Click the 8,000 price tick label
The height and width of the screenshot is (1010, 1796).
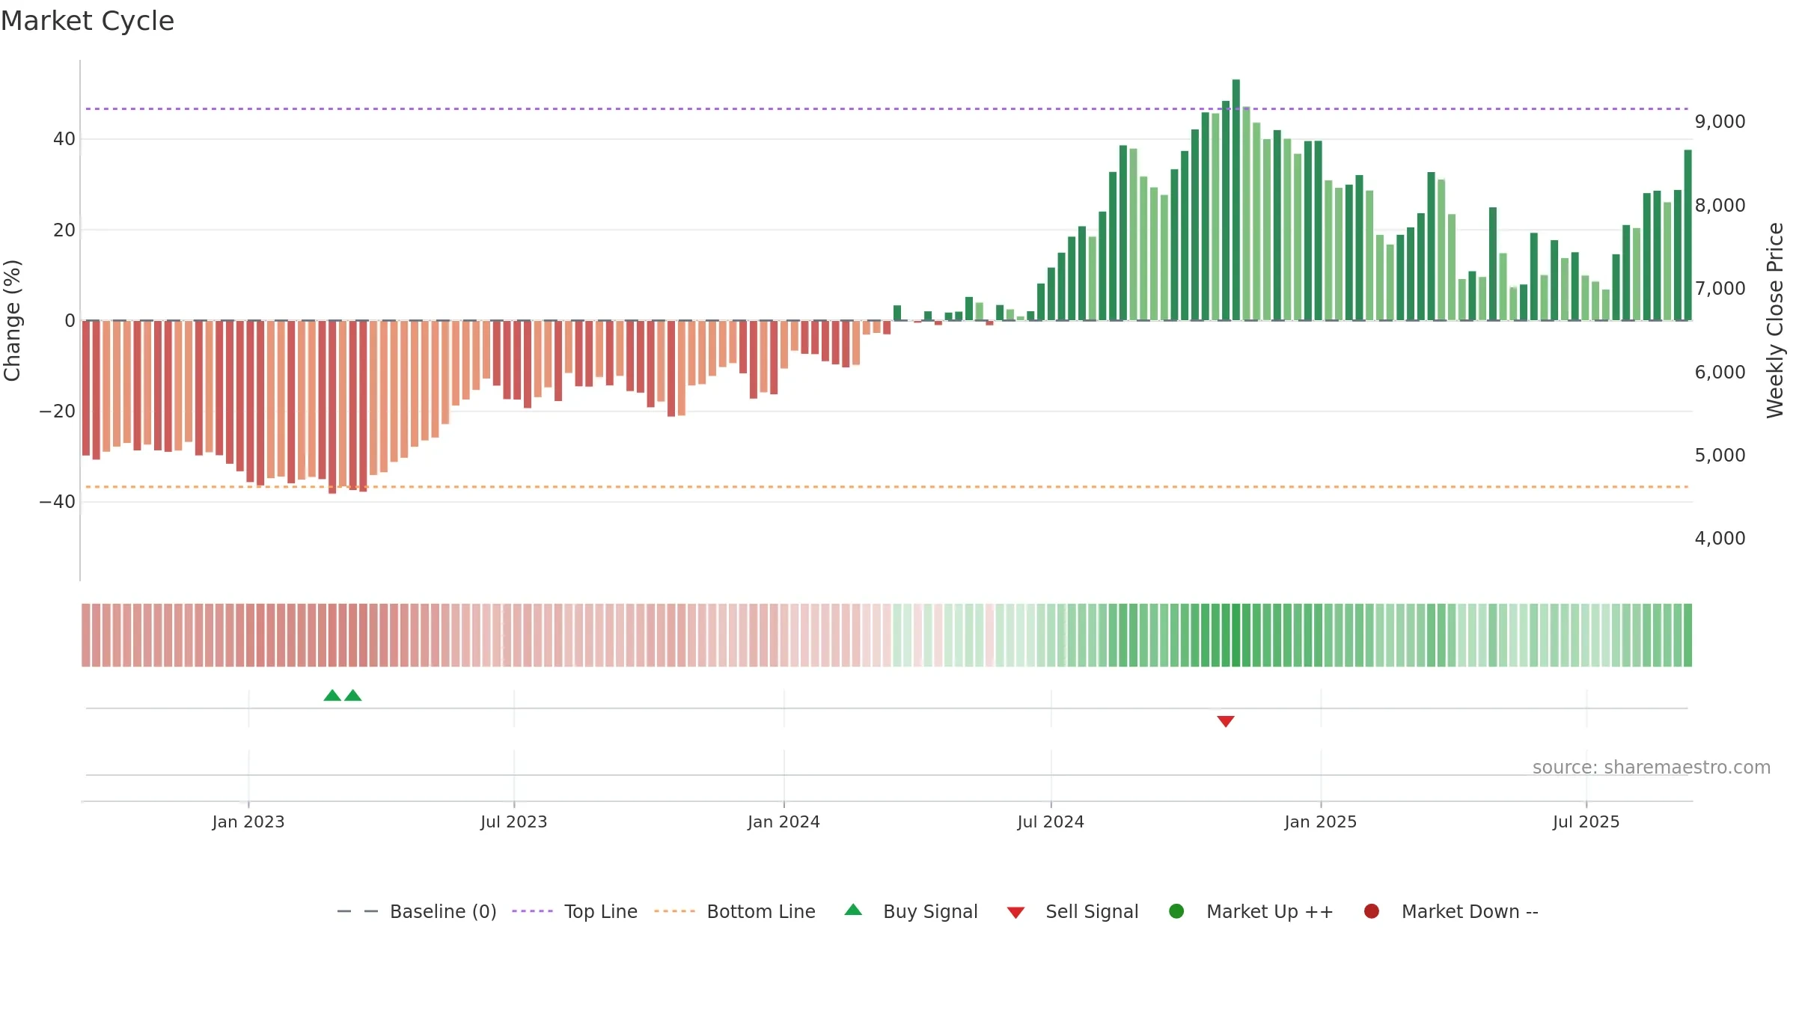(x=1720, y=205)
